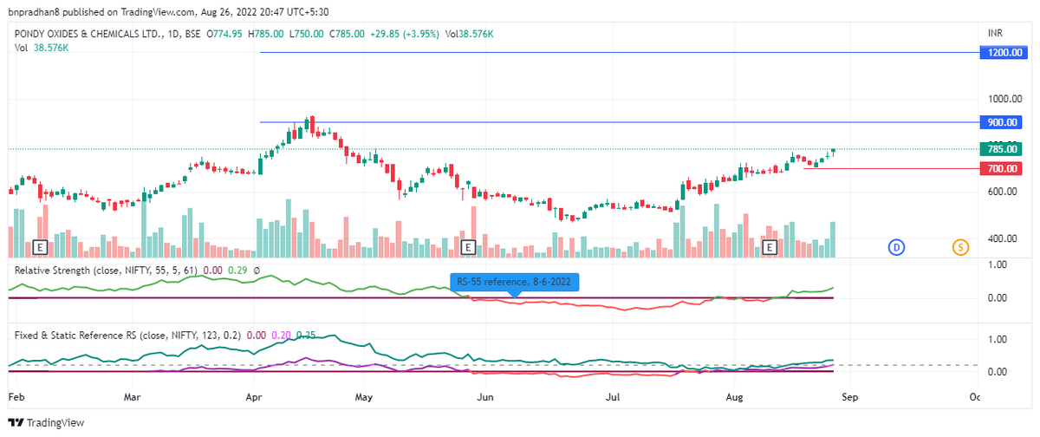The width and height of the screenshot is (1040, 437).
Task: Click the blue 1200.00 price label
Action: tap(1003, 53)
